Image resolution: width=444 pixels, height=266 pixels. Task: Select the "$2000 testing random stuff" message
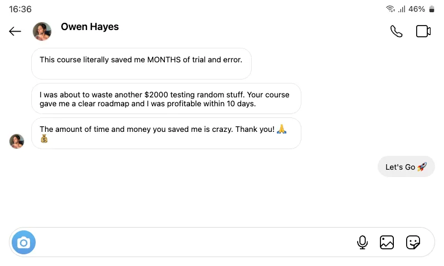point(166,98)
